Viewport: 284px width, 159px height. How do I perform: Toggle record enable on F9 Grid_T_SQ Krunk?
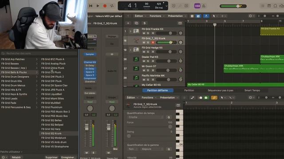click(x=153, y=42)
